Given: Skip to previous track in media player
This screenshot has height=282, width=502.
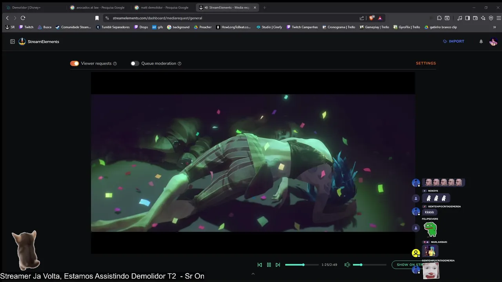Looking at the screenshot, I should [260, 265].
